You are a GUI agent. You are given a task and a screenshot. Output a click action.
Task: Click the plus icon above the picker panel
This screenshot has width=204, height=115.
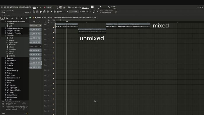tap(34, 22)
